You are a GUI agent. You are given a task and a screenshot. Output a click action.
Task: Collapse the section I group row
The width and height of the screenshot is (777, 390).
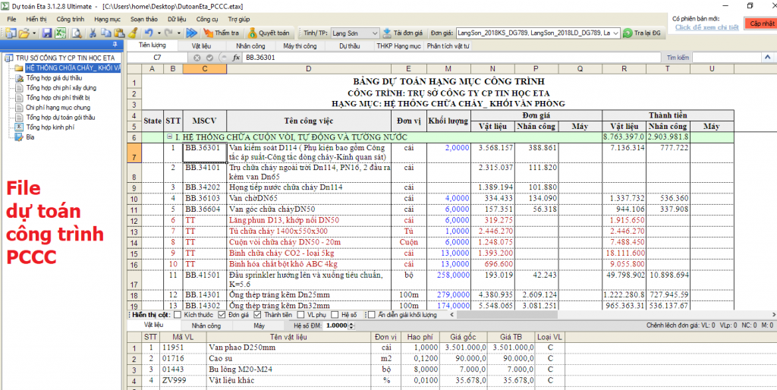click(x=168, y=137)
